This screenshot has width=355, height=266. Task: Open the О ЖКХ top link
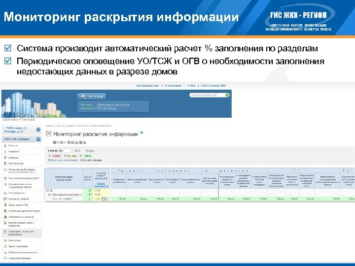tap(191, 86)
